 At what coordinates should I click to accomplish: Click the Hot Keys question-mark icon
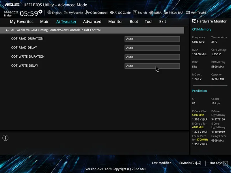pyautogui.click(x=226, y=163)
